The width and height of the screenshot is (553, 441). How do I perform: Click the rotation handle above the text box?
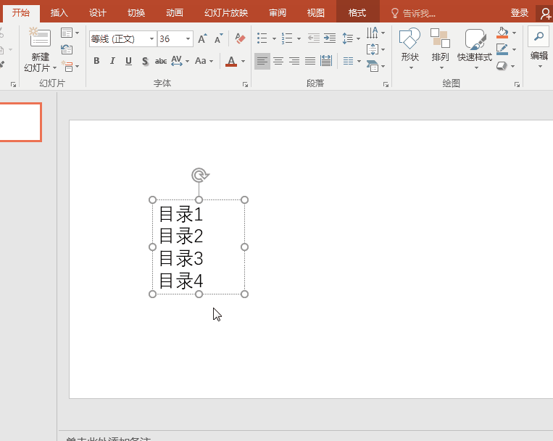[x=199, y=175]
